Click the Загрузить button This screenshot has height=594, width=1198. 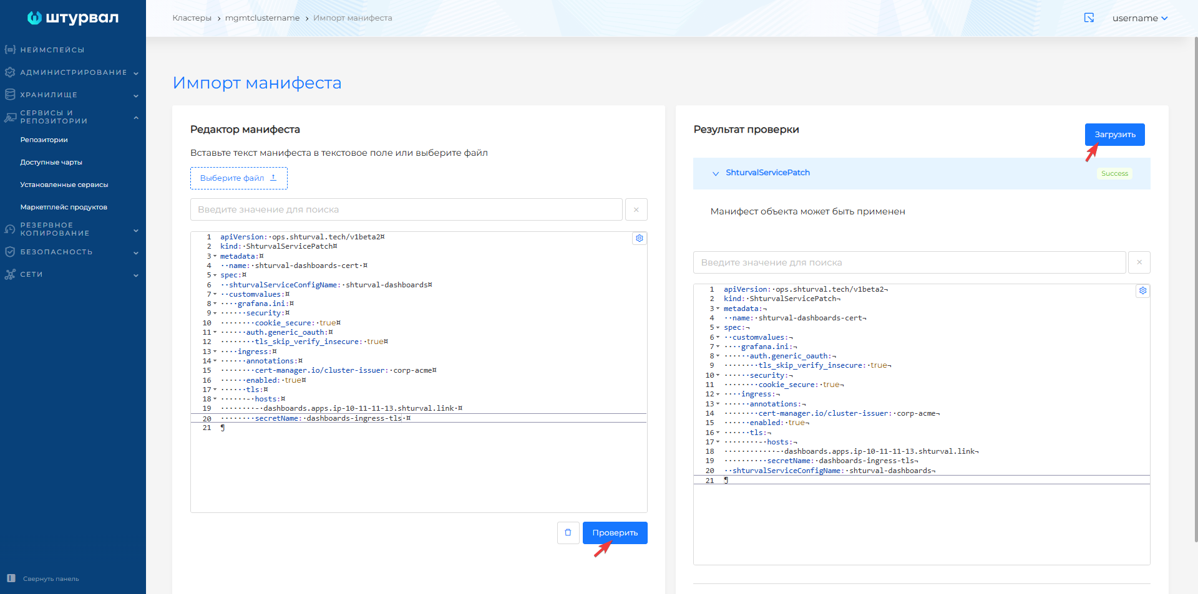click(1115, 135)
